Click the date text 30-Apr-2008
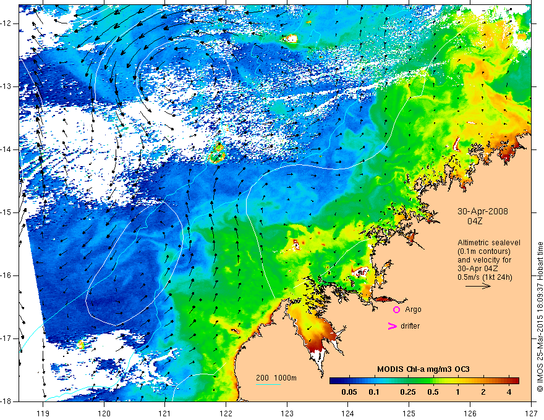The height and width of the screenshot is (420, 544). (483, 211)
